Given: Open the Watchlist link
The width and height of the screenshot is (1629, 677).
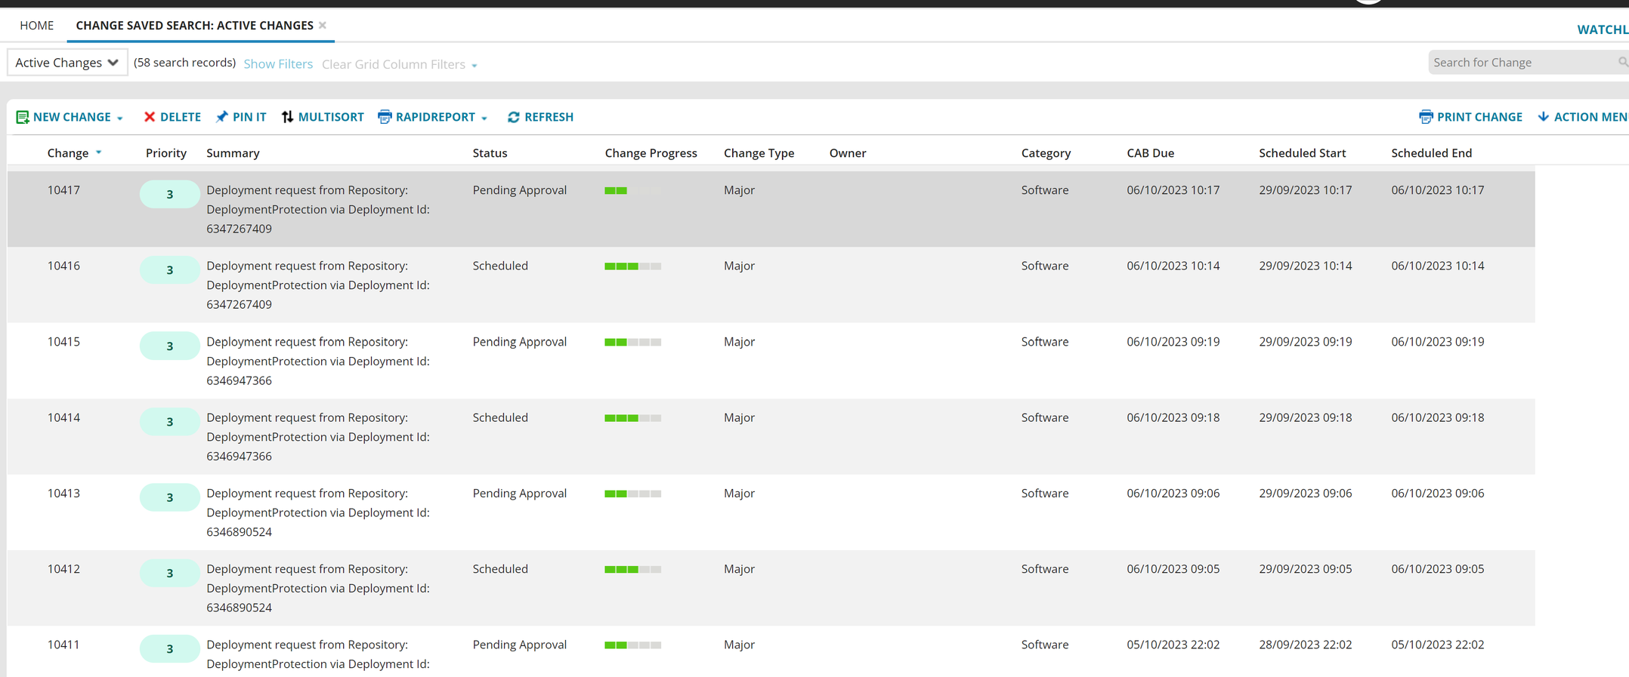Looking at the screenshot, I should click(x=1602, y=29).
